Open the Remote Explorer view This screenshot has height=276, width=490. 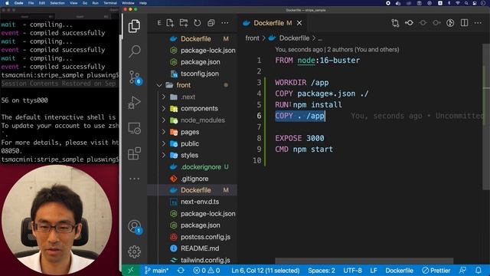pyautogui.click(x=135, y=128)
